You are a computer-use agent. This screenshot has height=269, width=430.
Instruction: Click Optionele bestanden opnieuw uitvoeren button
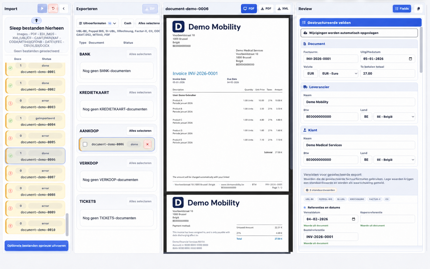(x=36, y=246)
